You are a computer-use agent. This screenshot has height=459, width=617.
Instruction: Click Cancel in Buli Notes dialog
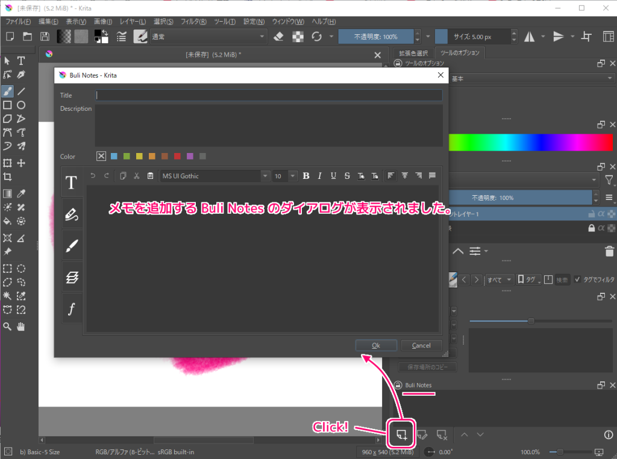(x=421, y=345)
